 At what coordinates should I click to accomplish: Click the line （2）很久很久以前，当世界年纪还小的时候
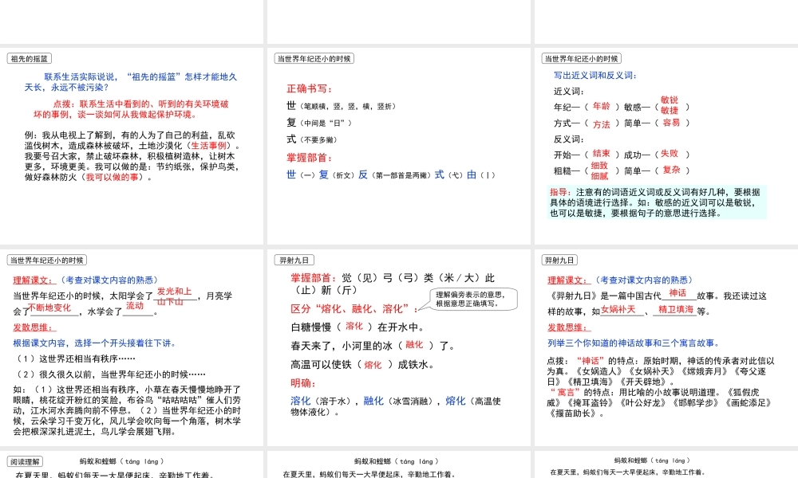(111, 374)
